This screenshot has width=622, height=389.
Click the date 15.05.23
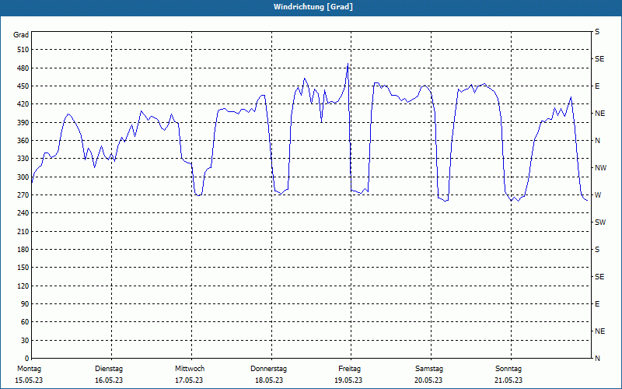(x=29, y=380)
